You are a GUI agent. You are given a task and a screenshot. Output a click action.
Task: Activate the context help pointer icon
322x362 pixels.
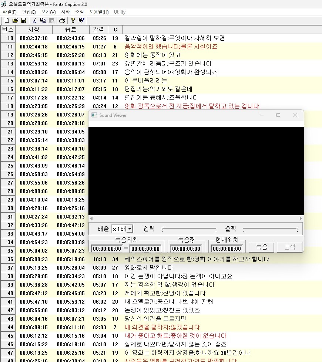(81, 20)
